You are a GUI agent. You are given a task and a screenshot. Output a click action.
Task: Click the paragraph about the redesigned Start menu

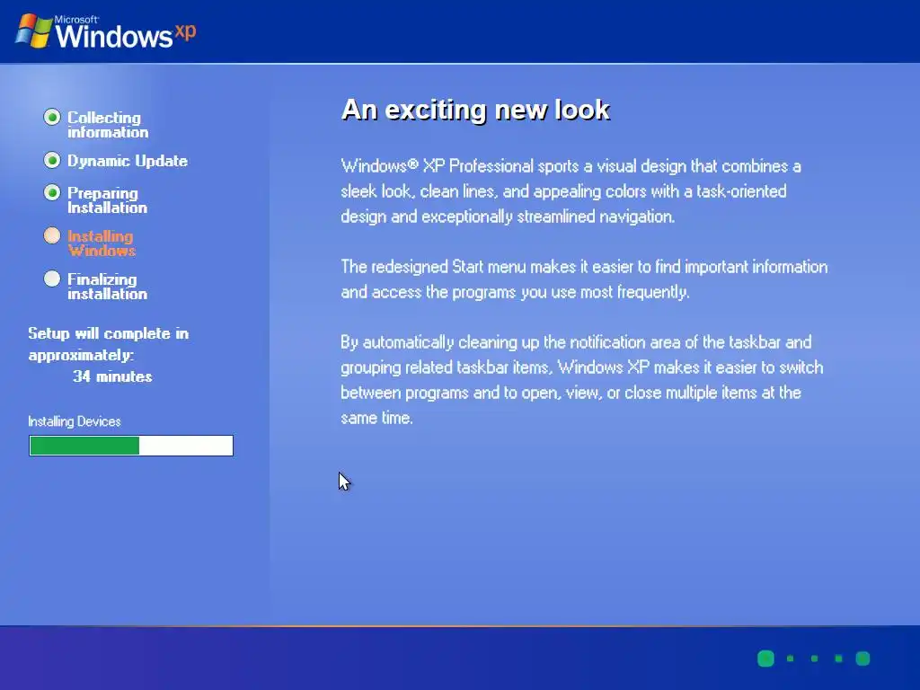(584, 279)
